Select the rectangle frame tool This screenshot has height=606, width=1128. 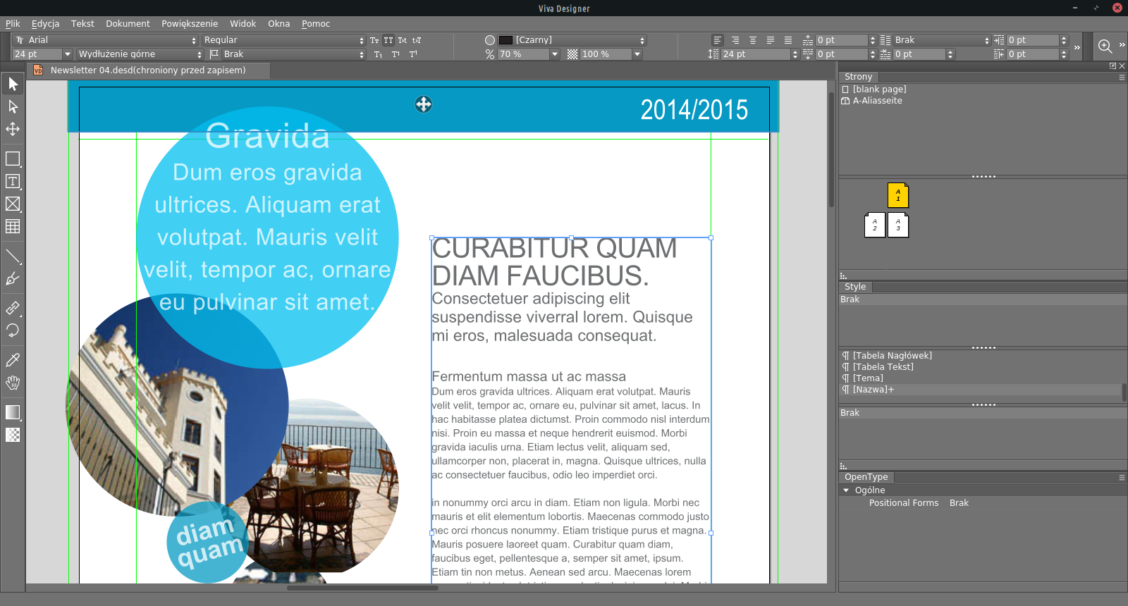(13, 159)
